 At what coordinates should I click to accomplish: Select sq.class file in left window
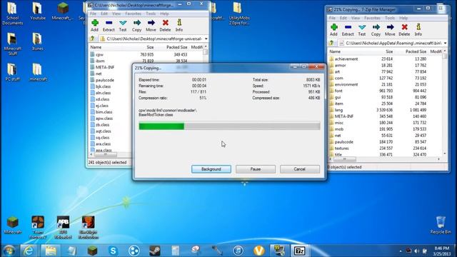[x=103, y=138]
